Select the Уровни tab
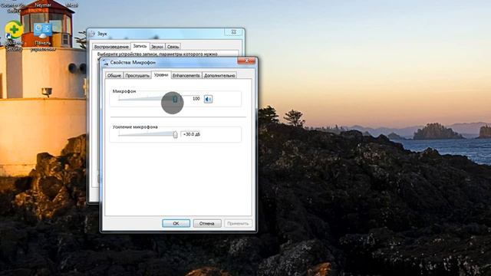Viewport: 491px width, 276px height. [161, 75]
